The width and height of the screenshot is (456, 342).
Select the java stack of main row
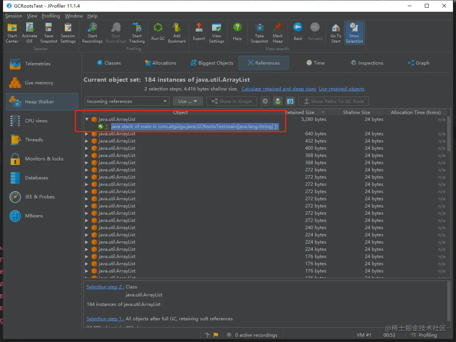pyautogui.click(x=195, y=127)
